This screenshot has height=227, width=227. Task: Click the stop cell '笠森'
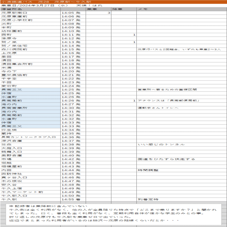(x=6, y=145)
